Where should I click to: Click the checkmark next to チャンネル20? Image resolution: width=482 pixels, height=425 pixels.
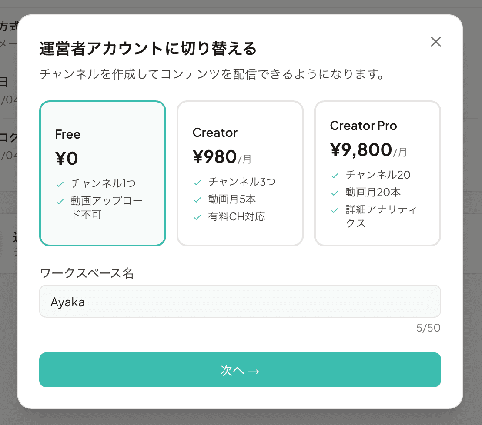point(335,175)
